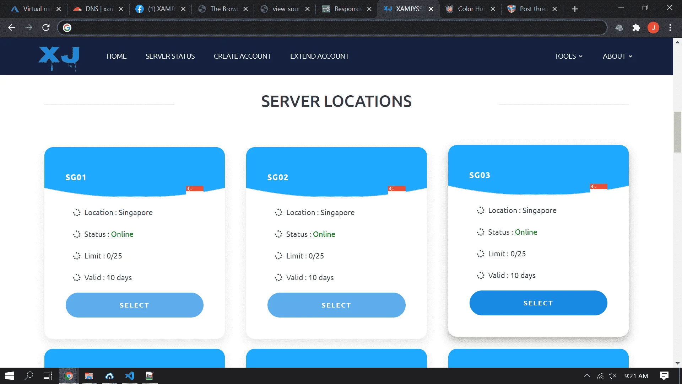Open File Explorer from the taskbar

89,376
